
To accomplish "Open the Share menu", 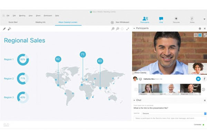I will pyautogui.click(x=38, y=16).
